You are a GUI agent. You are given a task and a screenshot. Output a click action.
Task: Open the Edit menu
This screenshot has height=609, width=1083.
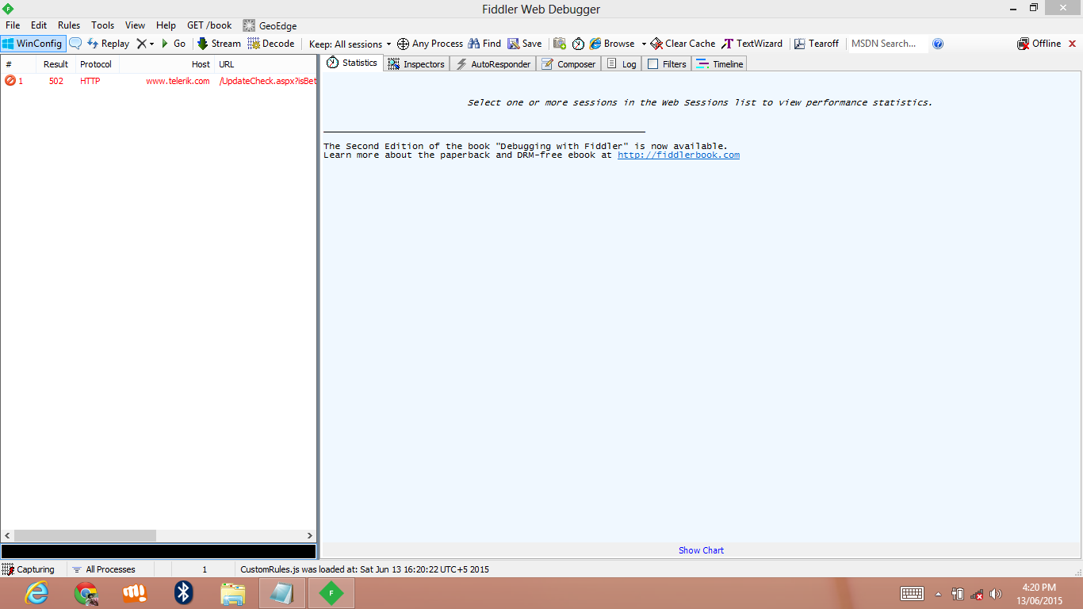click(x=39, y=25)
